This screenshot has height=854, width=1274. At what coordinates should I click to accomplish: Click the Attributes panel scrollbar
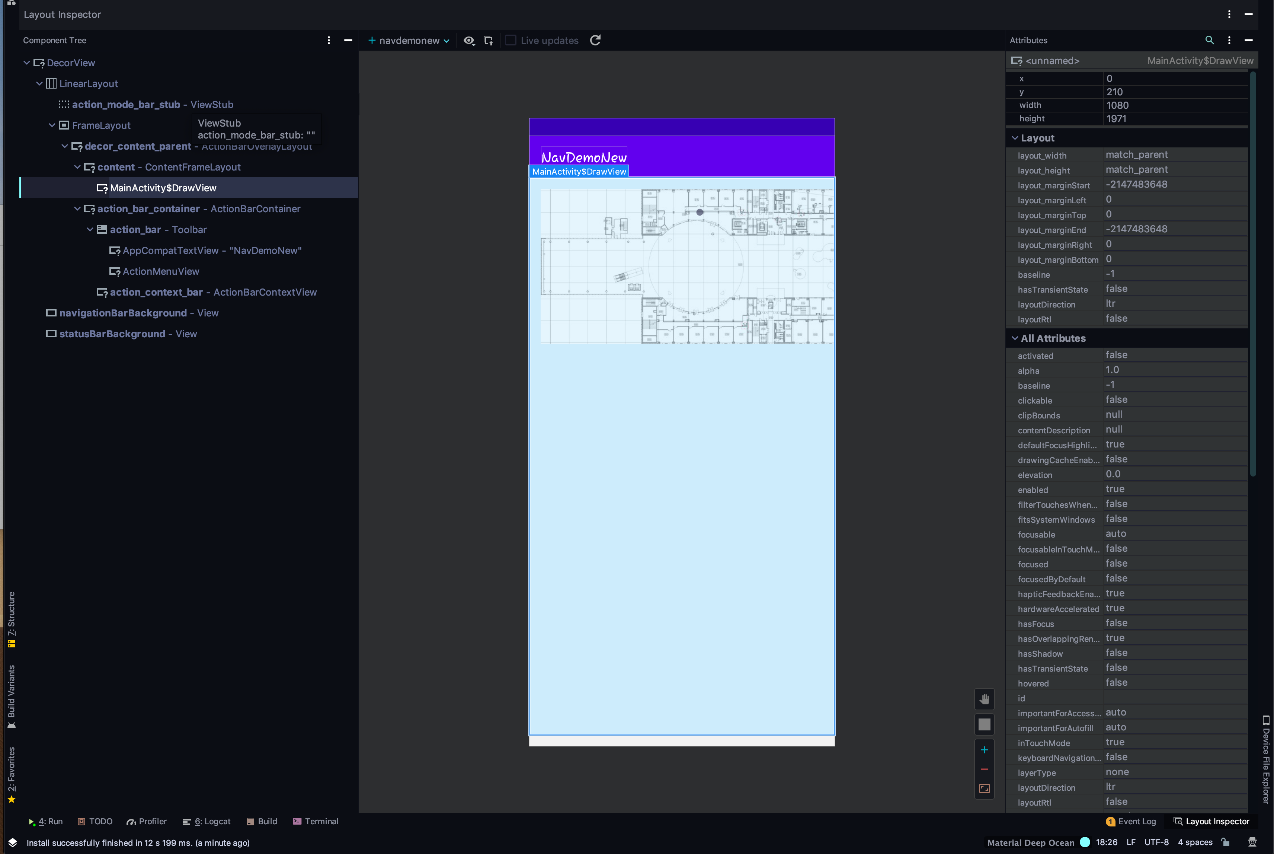[x=1253, y=274]
